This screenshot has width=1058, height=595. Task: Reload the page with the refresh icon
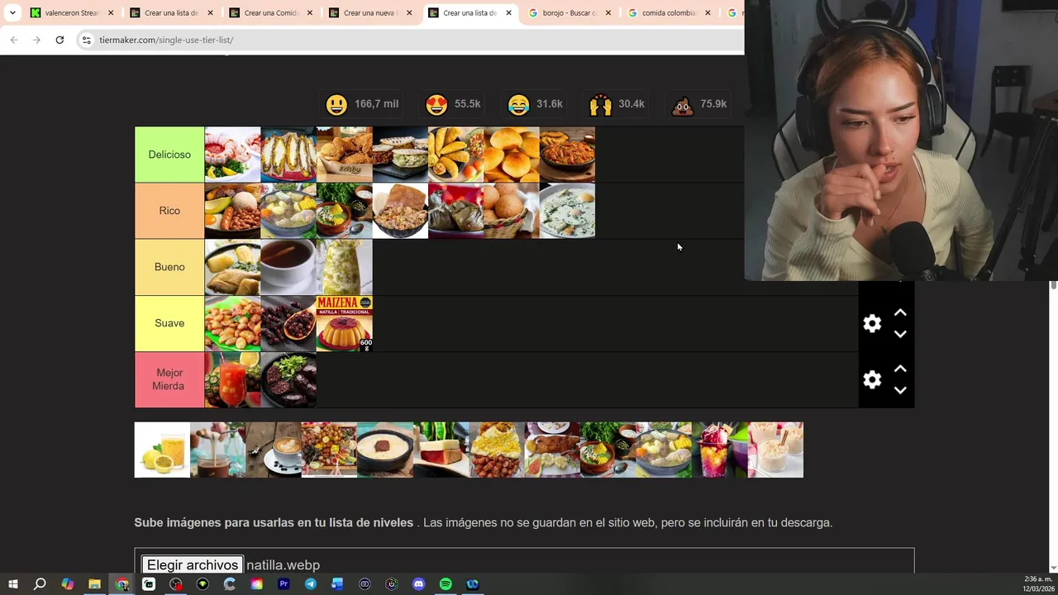coord(60,40)
